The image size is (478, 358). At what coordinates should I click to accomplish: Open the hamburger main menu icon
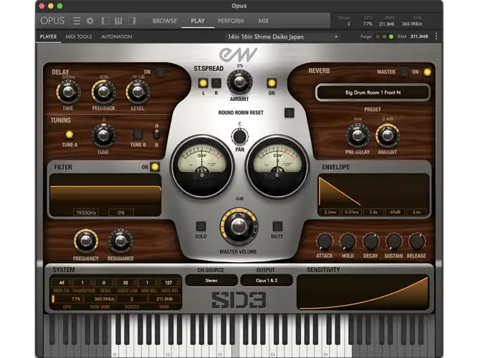pos(77,21)
